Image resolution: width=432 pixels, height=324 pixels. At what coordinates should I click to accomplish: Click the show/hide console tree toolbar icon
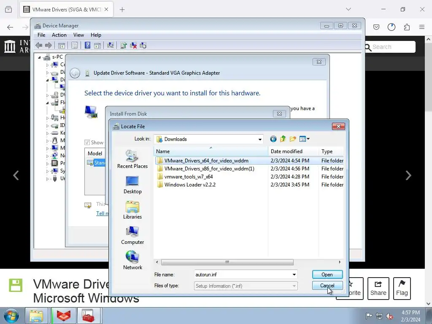tap(62, 46)
